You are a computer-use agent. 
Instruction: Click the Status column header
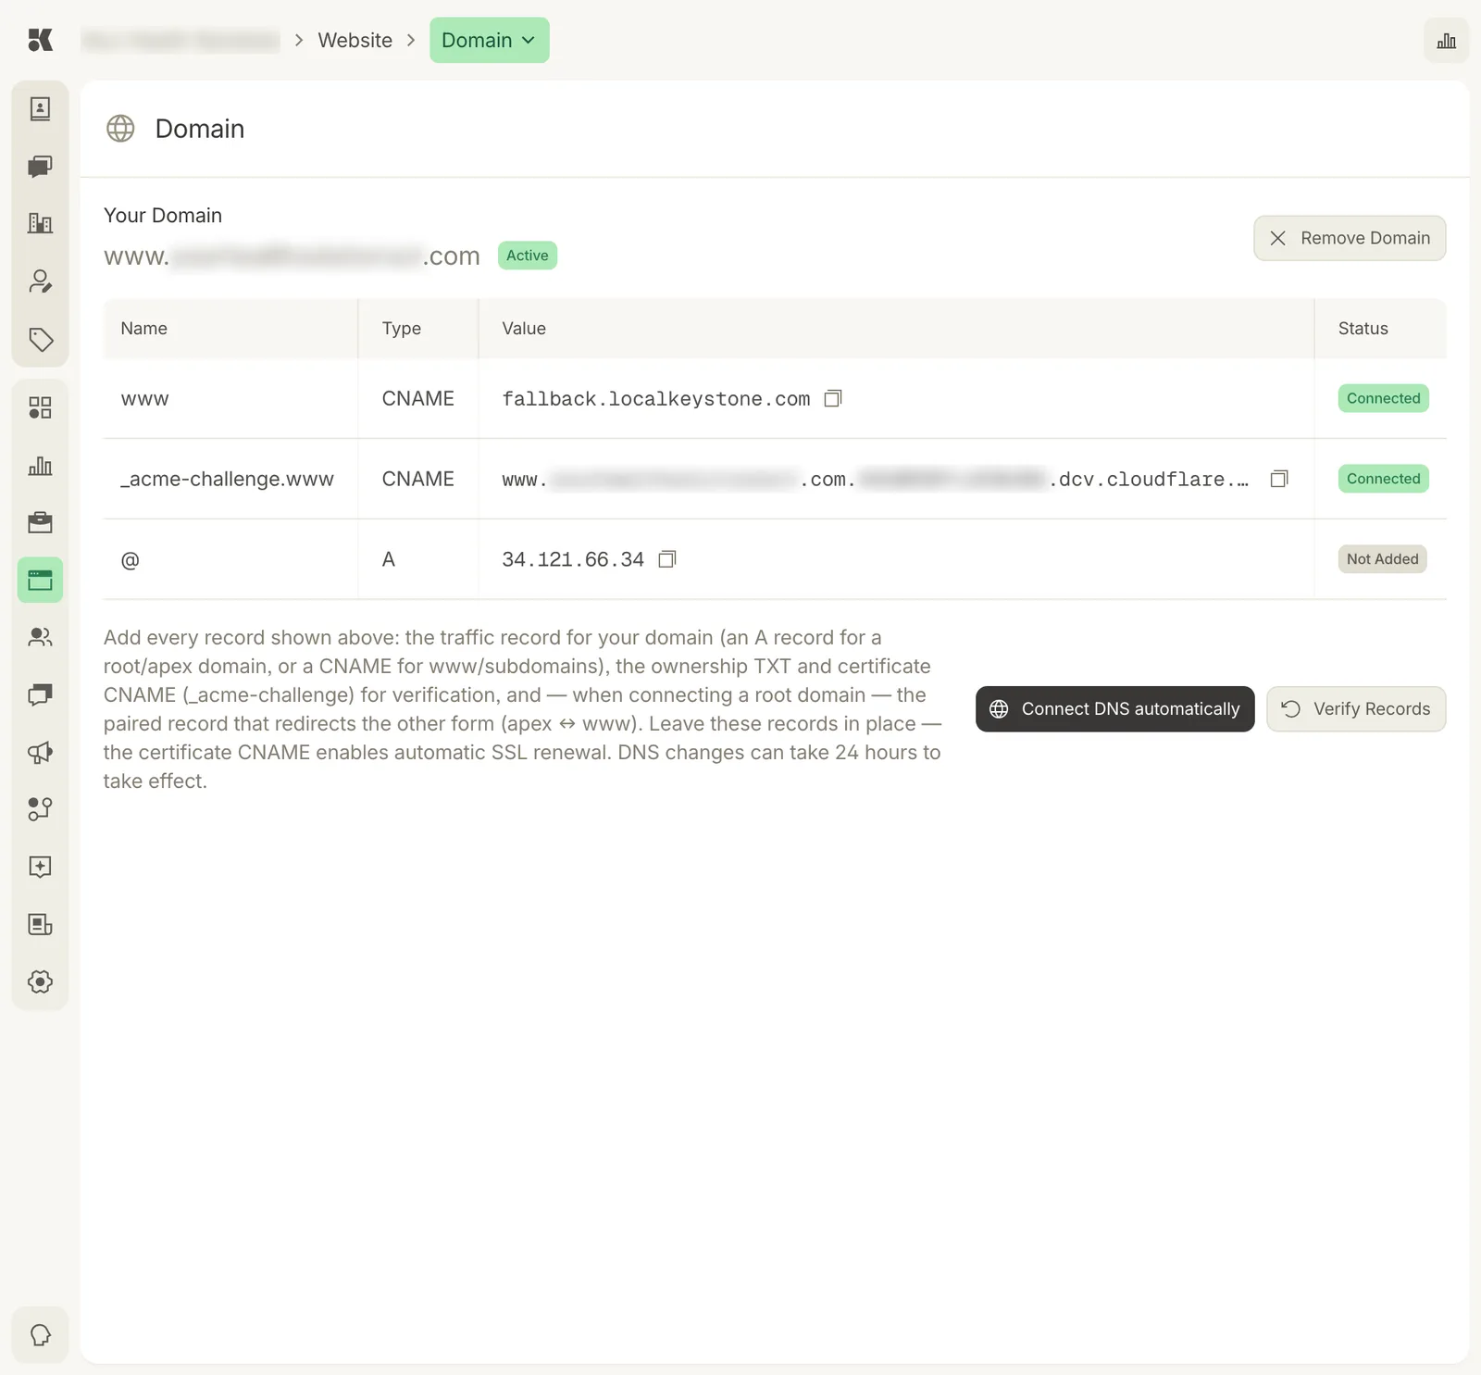coord(1363,329)
